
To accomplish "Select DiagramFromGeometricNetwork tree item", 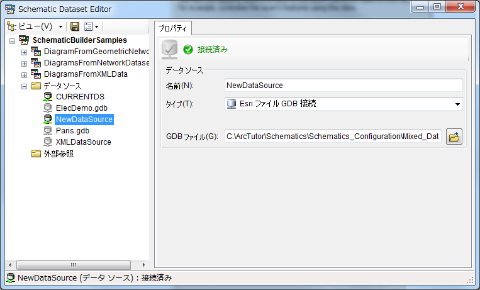I will [96, 52].
